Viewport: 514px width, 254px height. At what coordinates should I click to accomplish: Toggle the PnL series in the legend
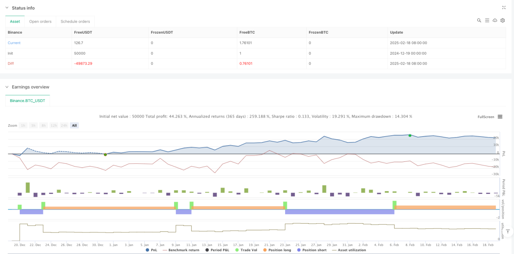(151, 250)
